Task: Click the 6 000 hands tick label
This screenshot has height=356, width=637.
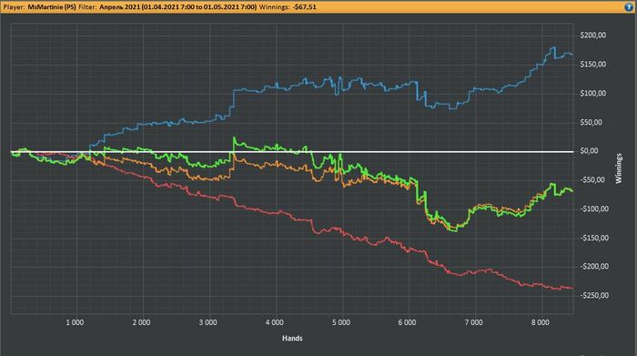Action: click(407, 322)
